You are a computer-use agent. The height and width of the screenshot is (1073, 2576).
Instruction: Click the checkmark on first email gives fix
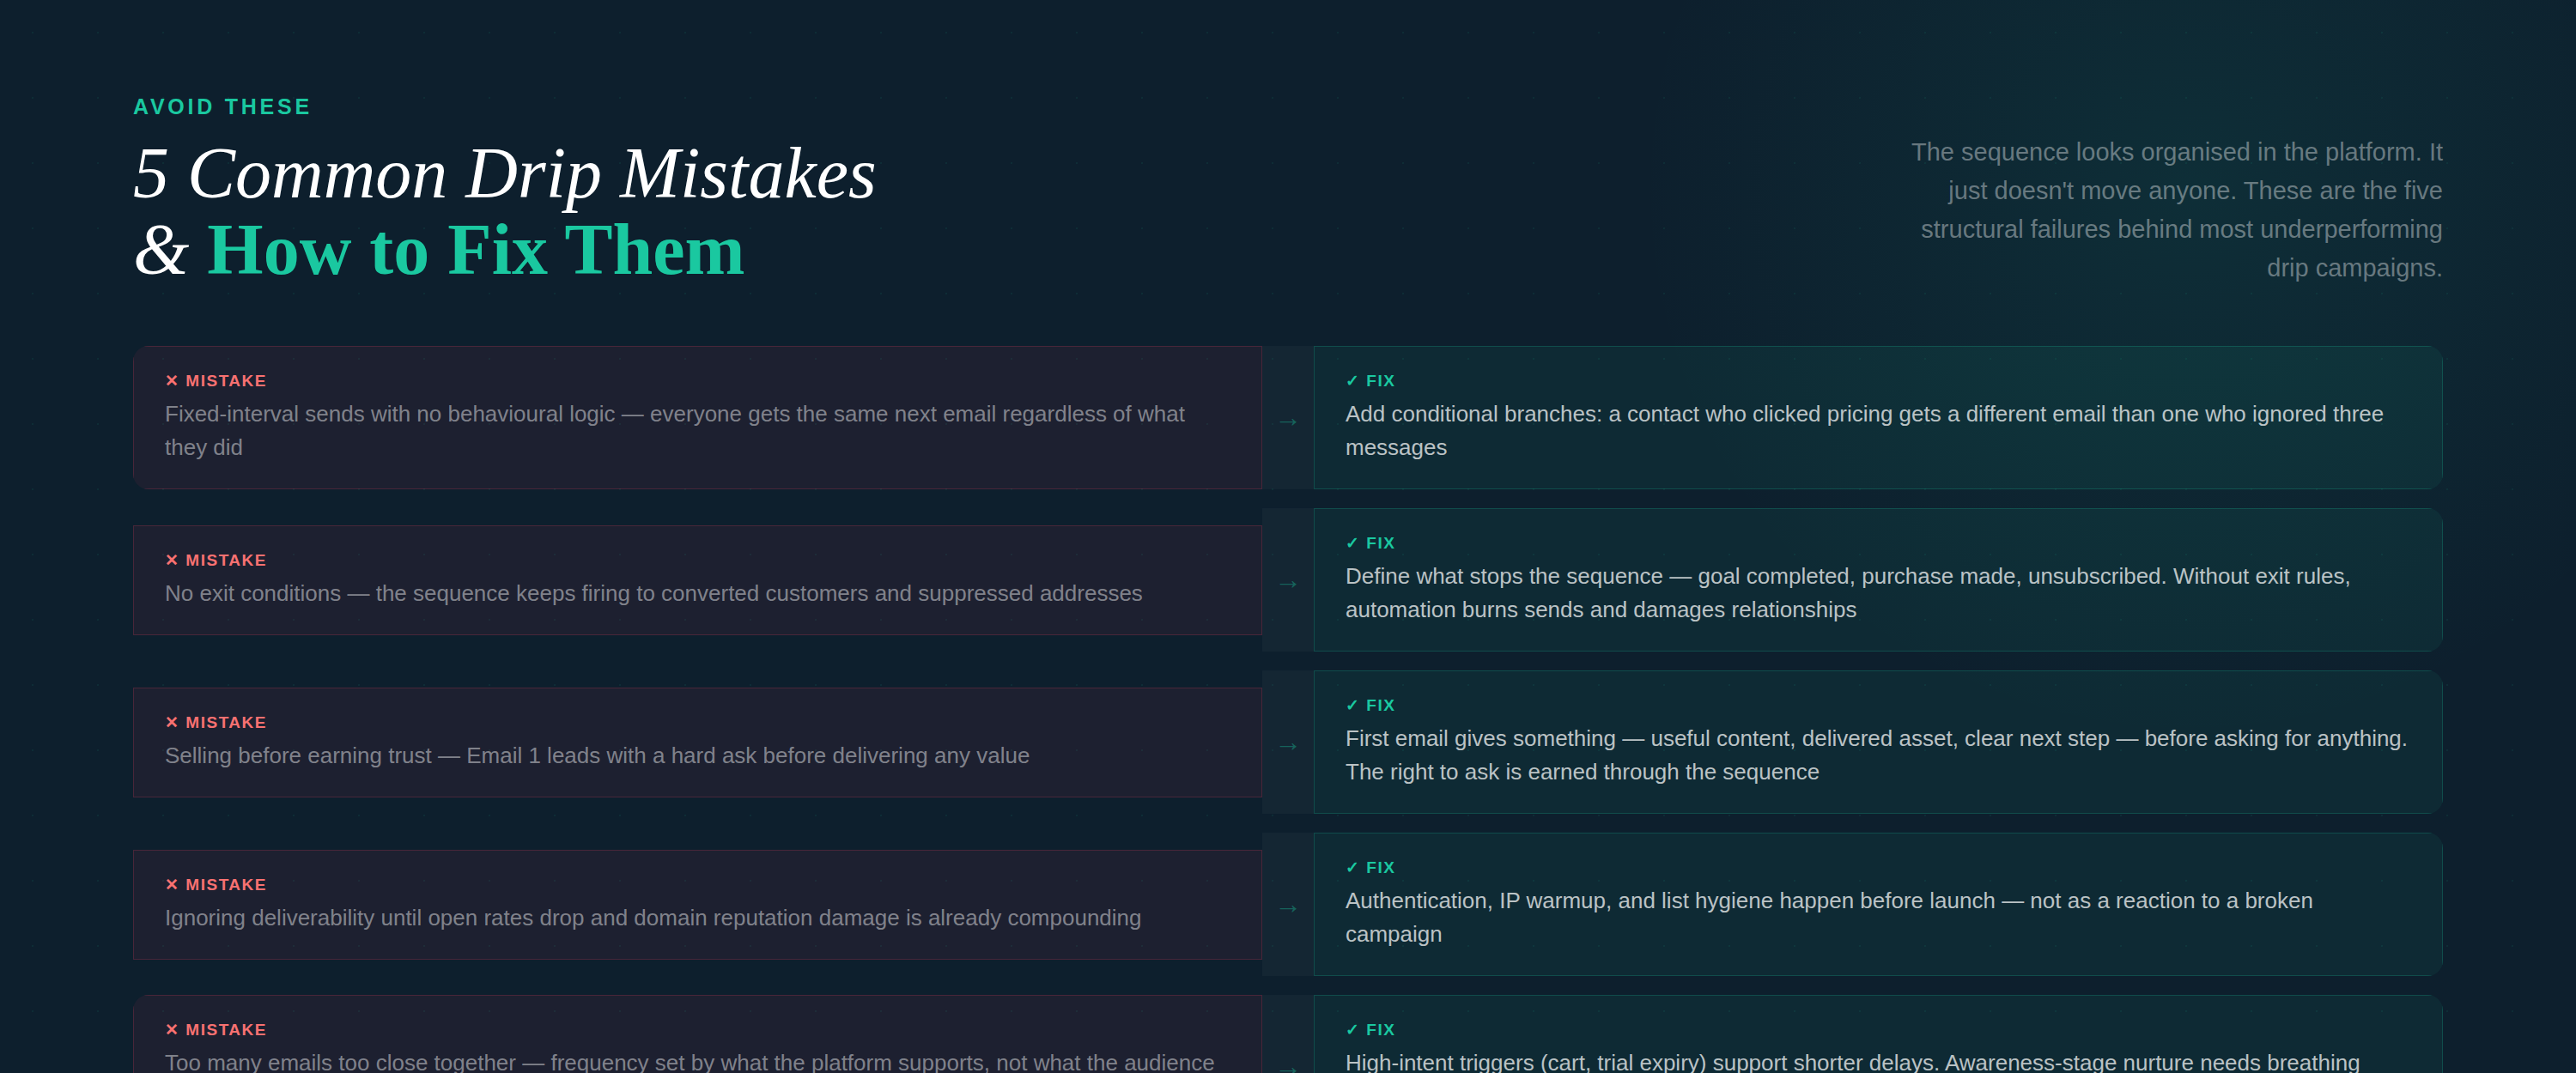point(1351,705)
